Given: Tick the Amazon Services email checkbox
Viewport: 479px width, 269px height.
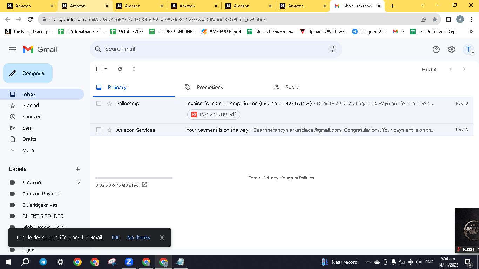Looking at the screenshot, I should (99, 130).
